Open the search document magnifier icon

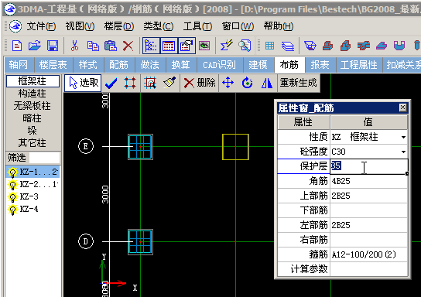click(245, 46)
